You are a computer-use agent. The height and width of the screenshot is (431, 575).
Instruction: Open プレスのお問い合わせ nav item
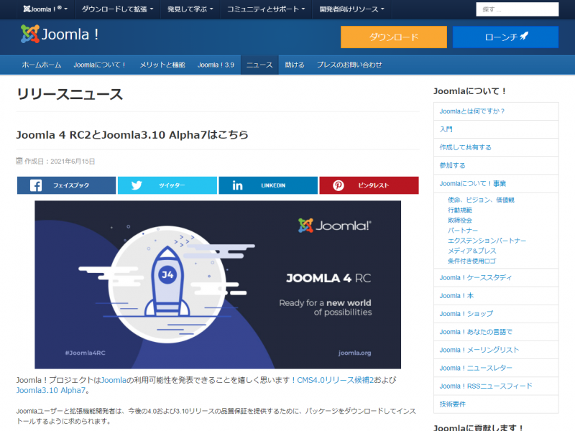[x=349, y=65]
